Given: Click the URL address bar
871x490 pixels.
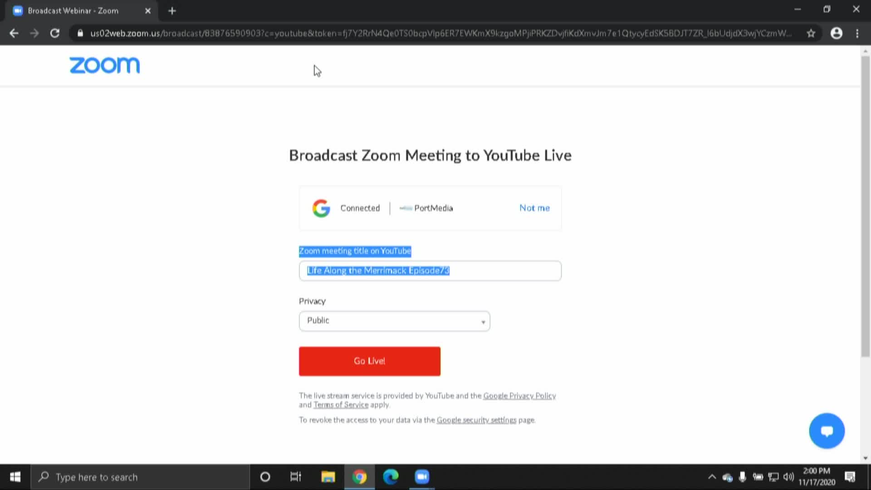Looking at the screenshot, I should [440, 33].
